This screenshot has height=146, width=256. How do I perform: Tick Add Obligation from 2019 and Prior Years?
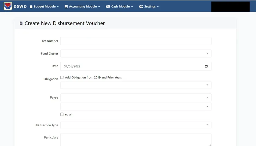click(62, 77)
